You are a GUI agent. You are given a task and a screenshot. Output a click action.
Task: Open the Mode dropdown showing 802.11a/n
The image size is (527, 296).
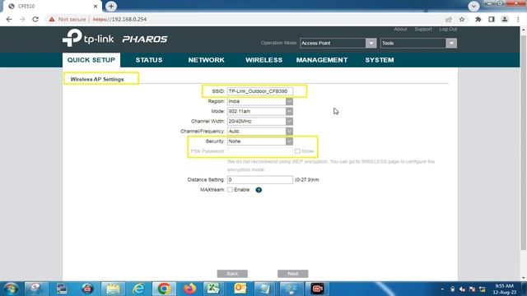click(260, 112)
